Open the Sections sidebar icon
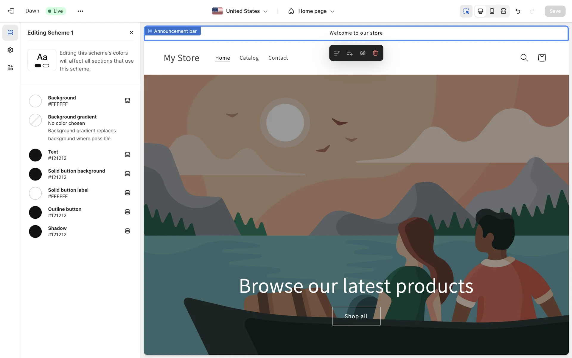Image resolution: width=572 pixels, height=358 pixels. point(10,33)
